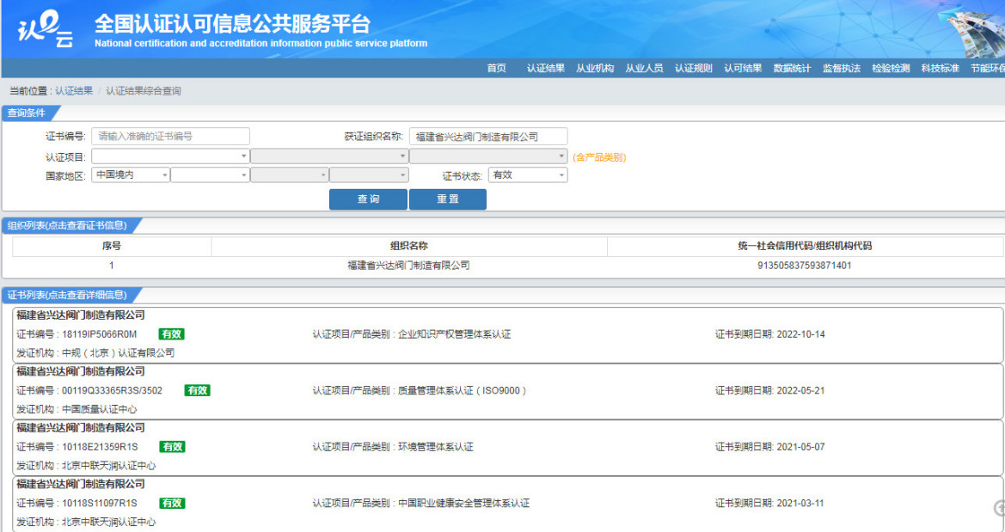Viewport: 1005px width, 532px height.
Task: Open the province dropdown next to 中国境内
Action: [x=211, y=174]
